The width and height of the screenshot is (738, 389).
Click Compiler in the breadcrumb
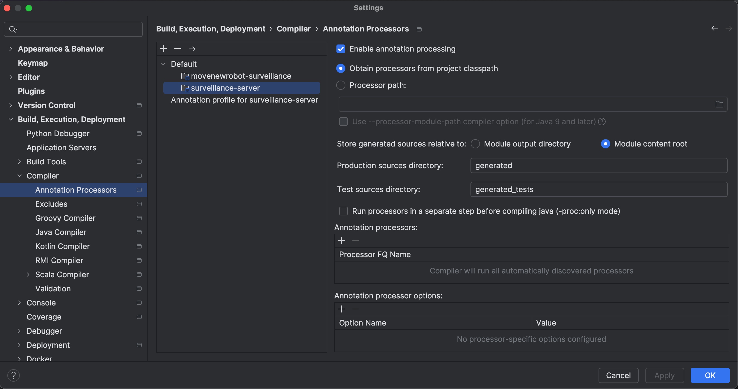tap(293, 29)
